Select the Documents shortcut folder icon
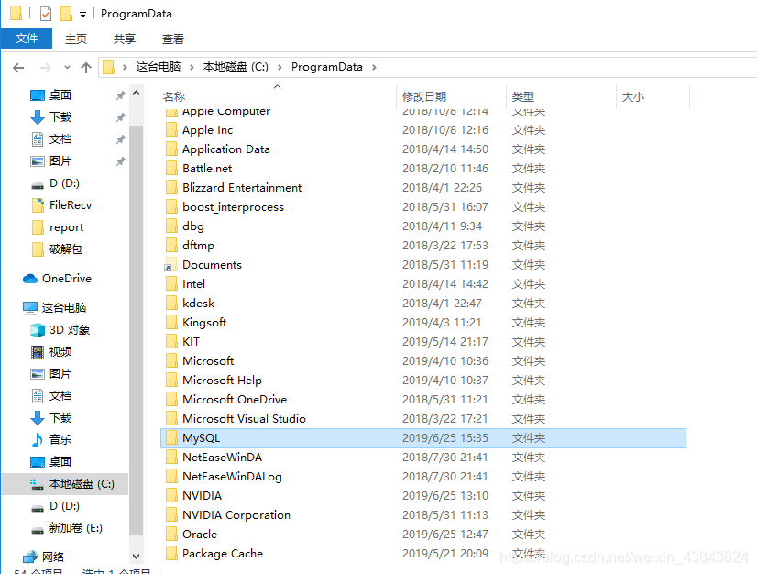757x574 pixels. tap(170, 265)
